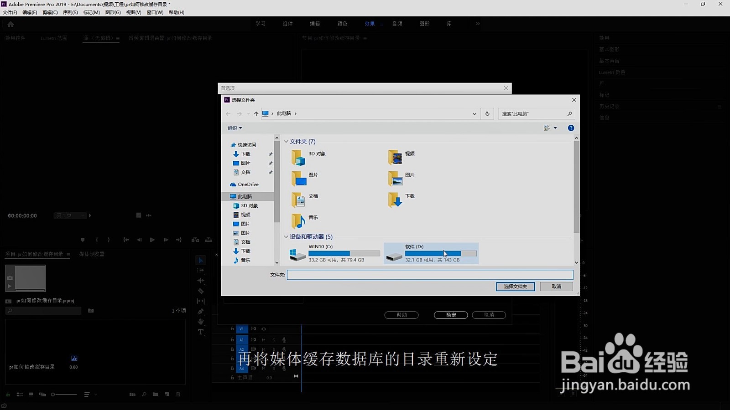Open the 编辑(E) menu
Image resolution: width=730 pixels, height=410 pixels.
point(30,12)
